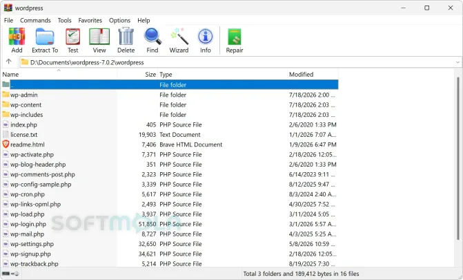Click the parent folder icon in the '..' row
This screenshot has width=463, height=280.
6,84
